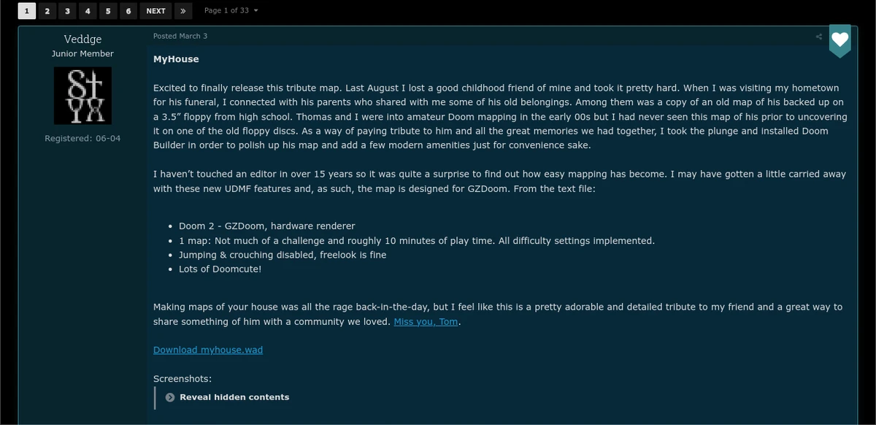The height and width of the screenshot is (425, 876).
Task: Click the Posted March 3 timestamp
Action: (180, 37)
